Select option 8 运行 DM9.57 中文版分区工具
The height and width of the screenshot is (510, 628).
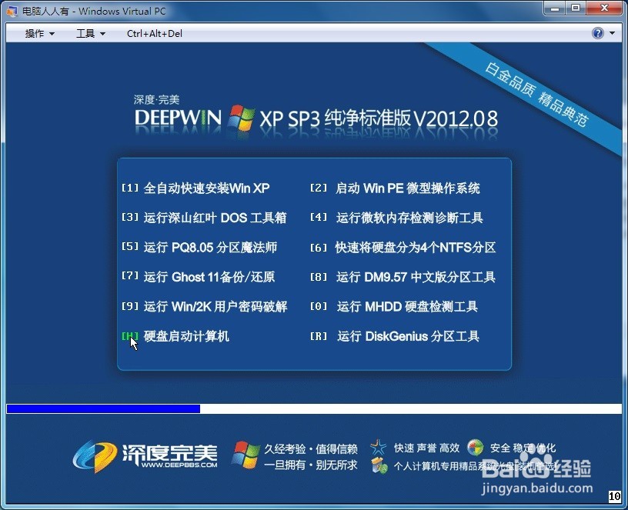tap(403, 277)
